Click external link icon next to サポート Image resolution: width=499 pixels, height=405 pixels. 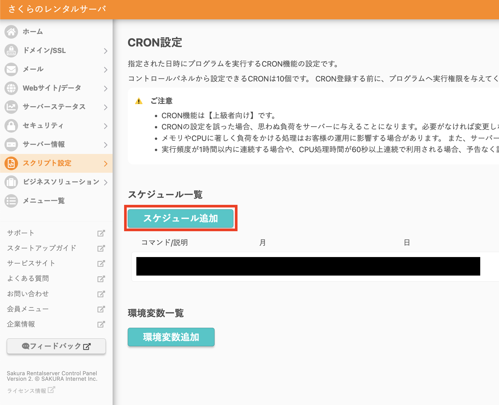coord(101,233)
